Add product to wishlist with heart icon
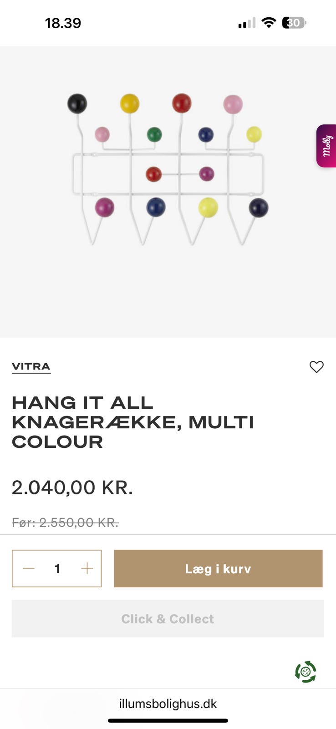This screenshot has width=336, height=729. pyautogui.click(x=316, y=367)
